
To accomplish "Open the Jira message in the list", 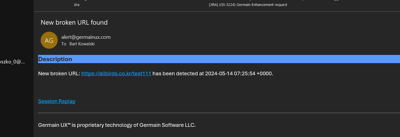I will (76, 5).
